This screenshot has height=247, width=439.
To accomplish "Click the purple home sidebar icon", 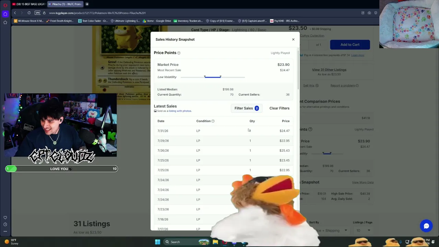I will point(5,14).
